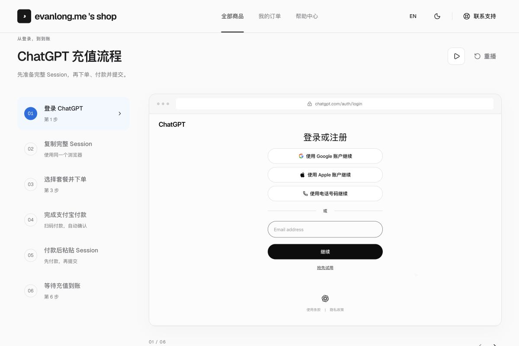519x346 pixels.
Task: Switch language to EN
Action: [413, 16]
